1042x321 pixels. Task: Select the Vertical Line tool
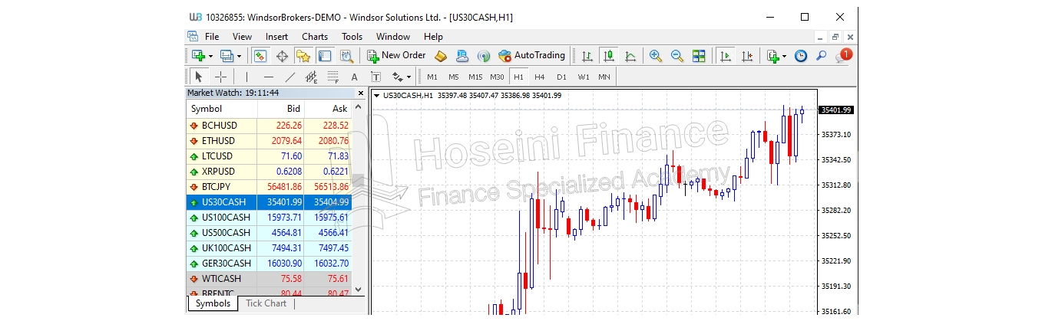click(x=246, y=77)
